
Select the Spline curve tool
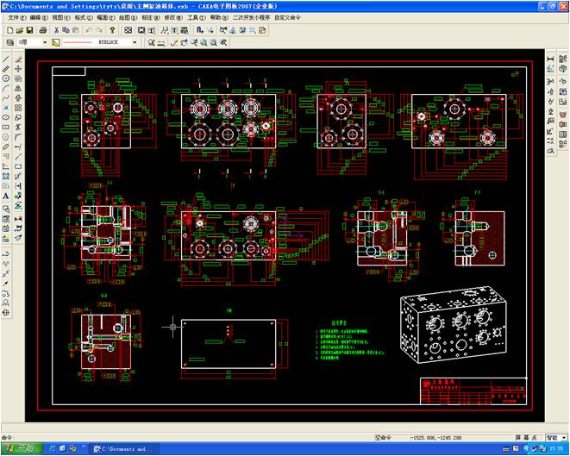[6, 98]
